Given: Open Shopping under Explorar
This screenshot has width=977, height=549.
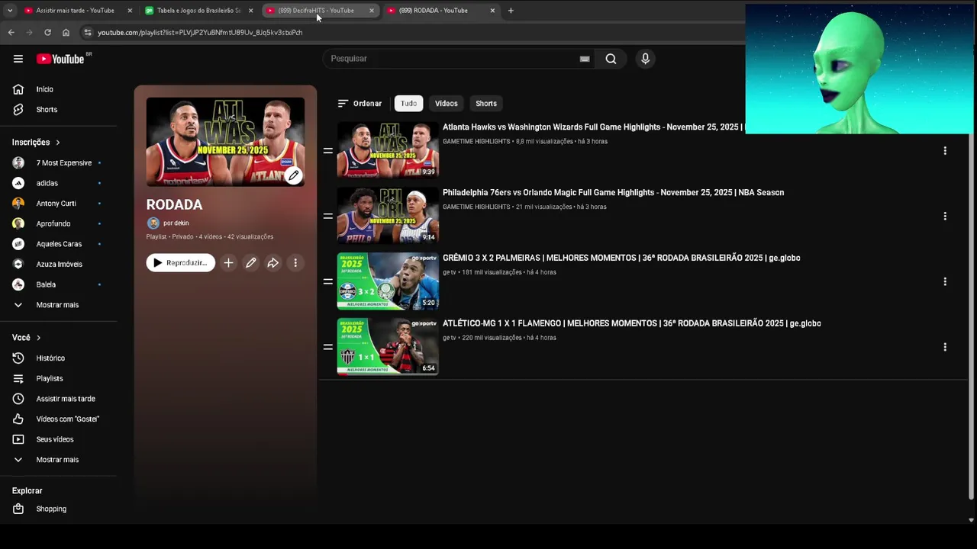Looking at the screenshot, I should pos(51,509).
